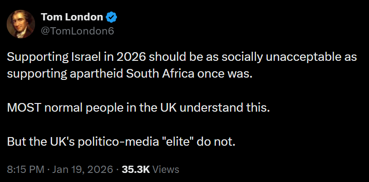The height and width of the screenshot is (182, 369).
Task: Click the 35.3K view count
Action: (136, 169)
